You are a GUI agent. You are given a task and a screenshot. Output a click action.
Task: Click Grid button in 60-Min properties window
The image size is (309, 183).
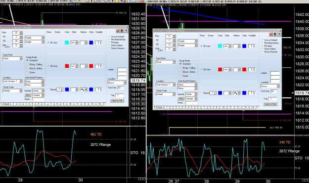[181, 98]
